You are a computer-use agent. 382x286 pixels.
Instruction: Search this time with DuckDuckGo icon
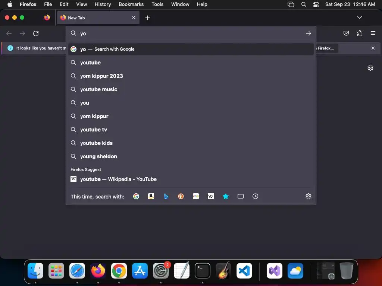click(x=181, y=196)
